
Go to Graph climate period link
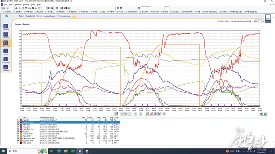click(x=241, y=21)
